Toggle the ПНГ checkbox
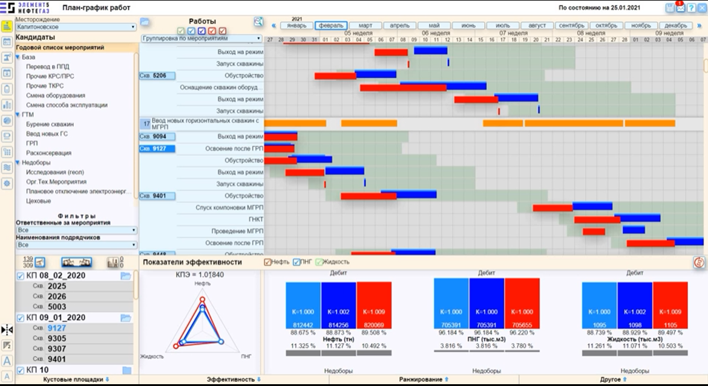708x386 pixels. 297,262
